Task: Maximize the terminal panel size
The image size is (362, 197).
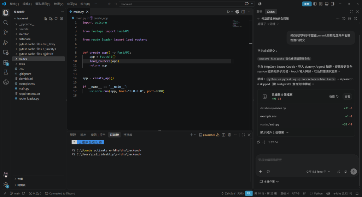Action: pos(243,135)
